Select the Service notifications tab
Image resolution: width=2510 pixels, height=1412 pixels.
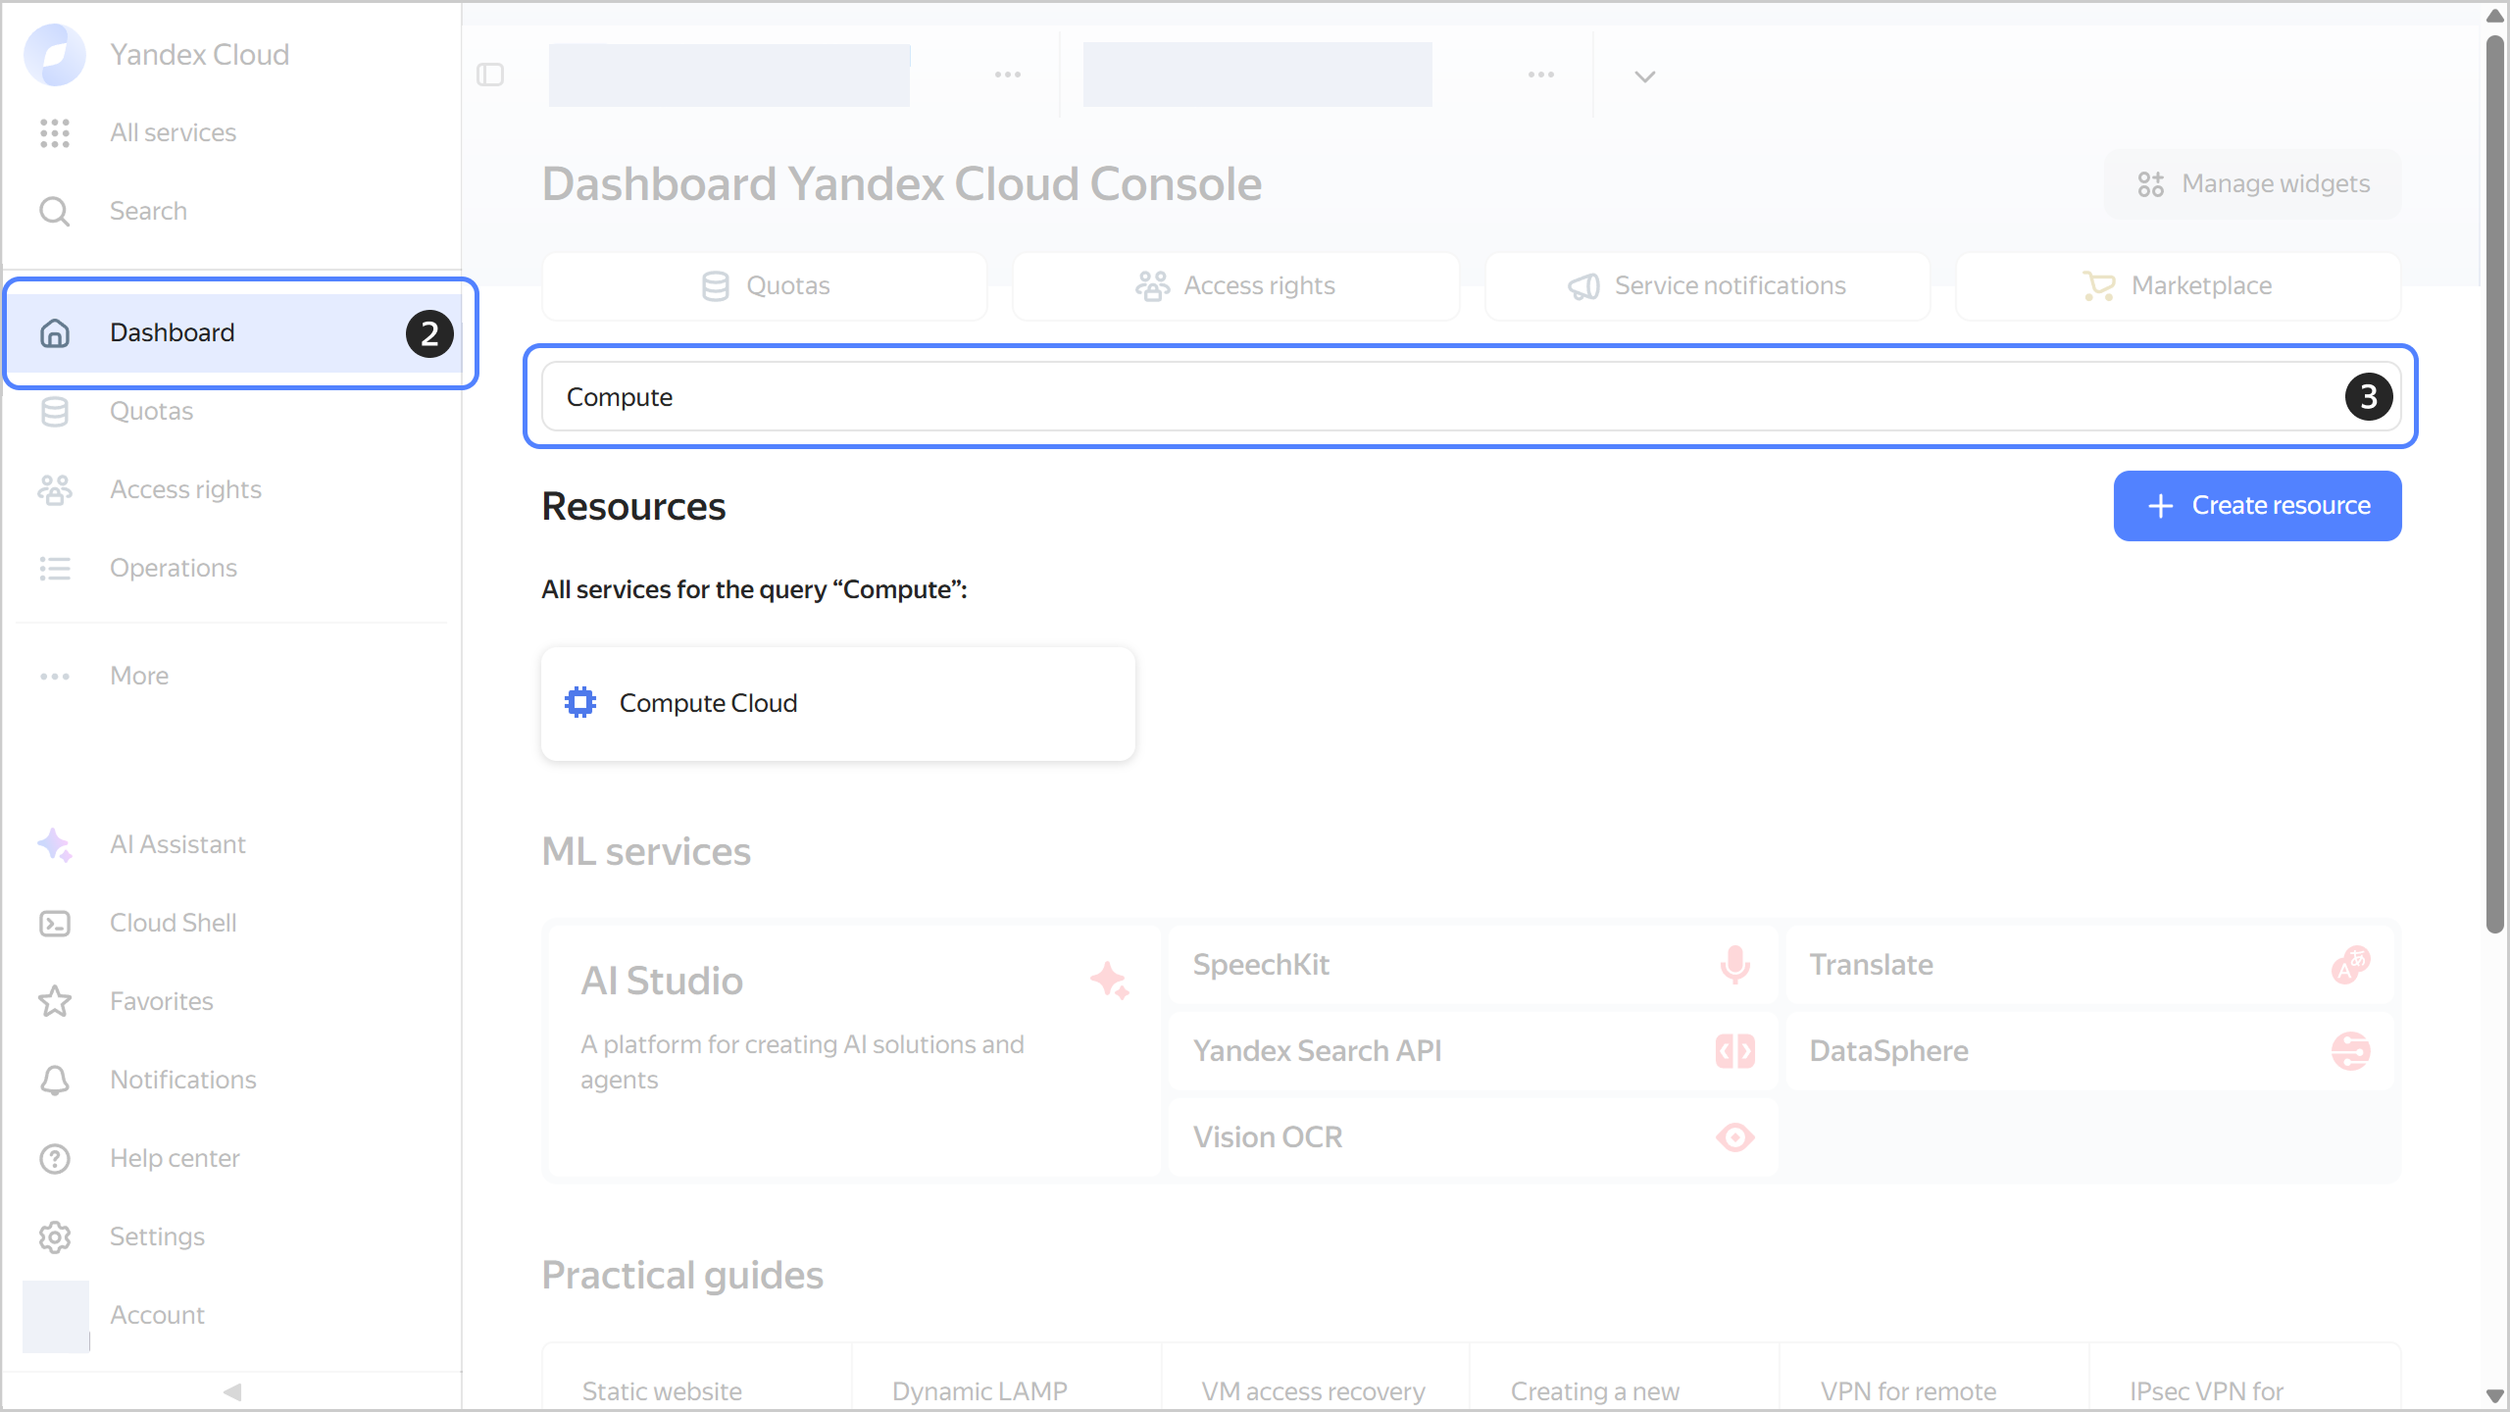point(1706,285)
